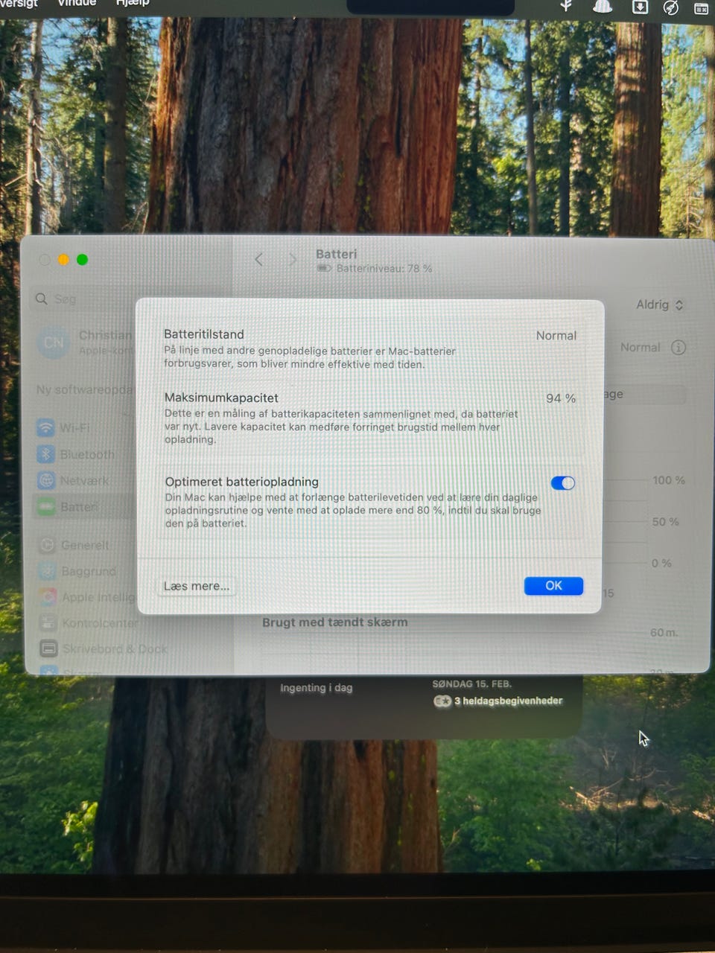
Task: Click the rocket menu bar icon
Action: pos(670,7)
